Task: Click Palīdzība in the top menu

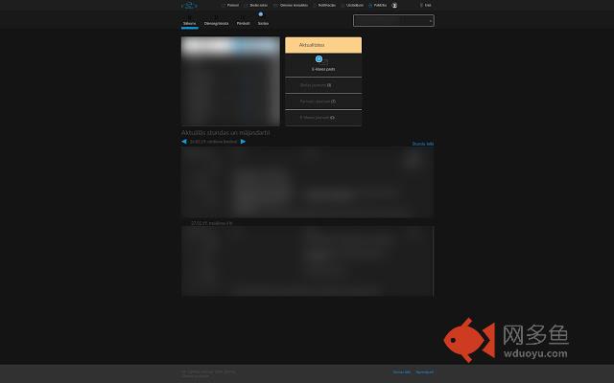Action: (x=379, y=5)
